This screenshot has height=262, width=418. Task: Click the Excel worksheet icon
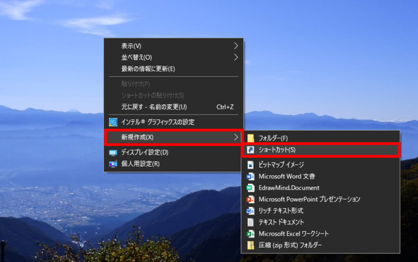[250, 234]
